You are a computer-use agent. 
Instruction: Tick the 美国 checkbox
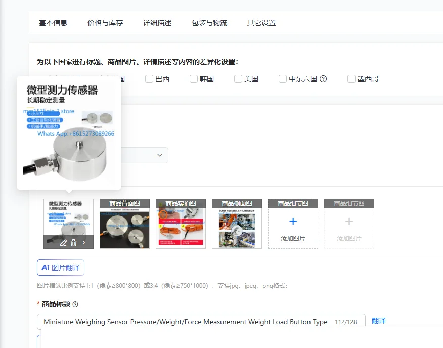238,79
